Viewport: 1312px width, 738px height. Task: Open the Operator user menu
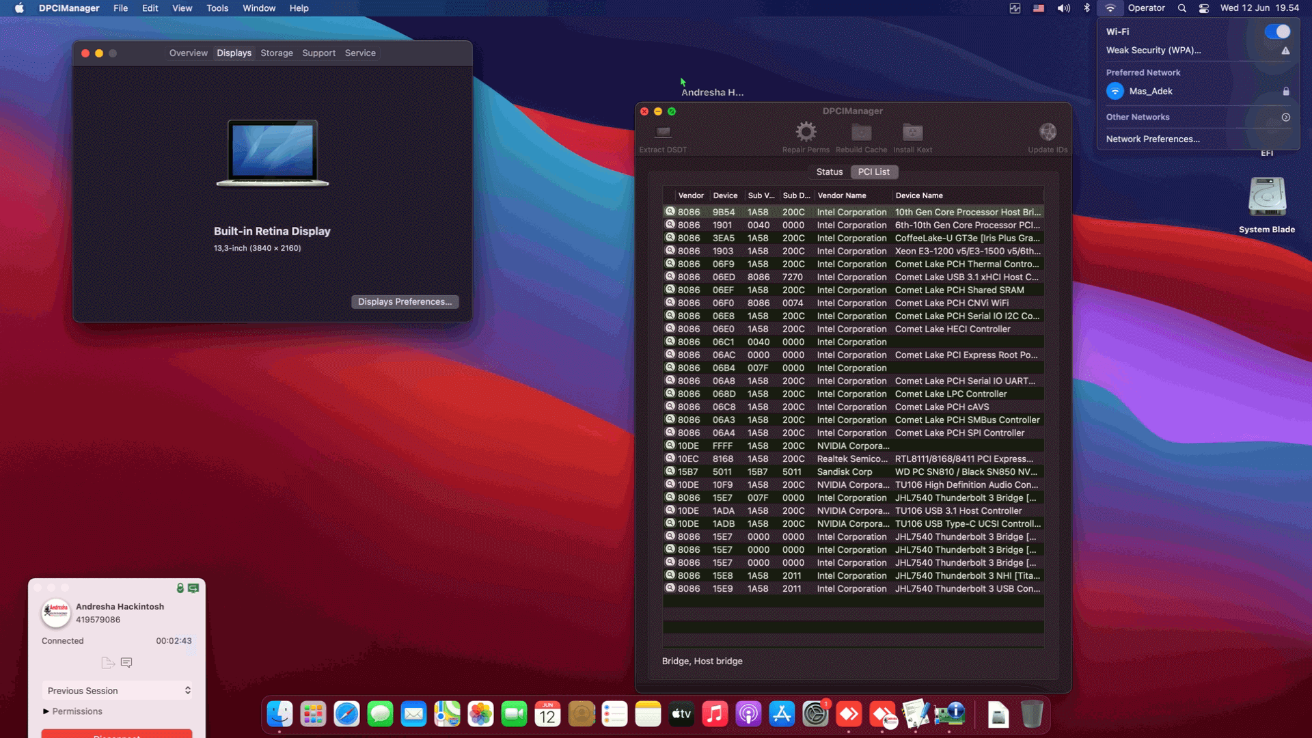tap(1146, 8)
